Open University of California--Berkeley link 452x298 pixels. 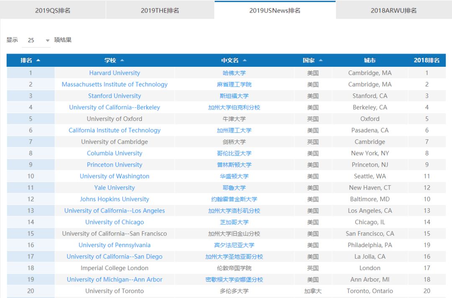pos(114,108)
